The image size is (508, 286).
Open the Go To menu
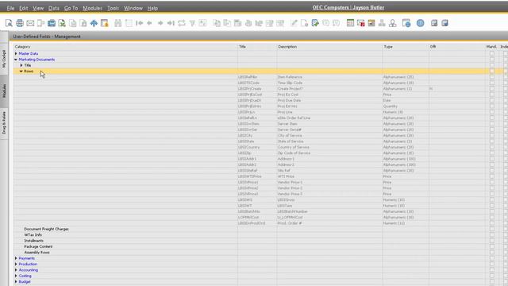[x=71, y=8]
